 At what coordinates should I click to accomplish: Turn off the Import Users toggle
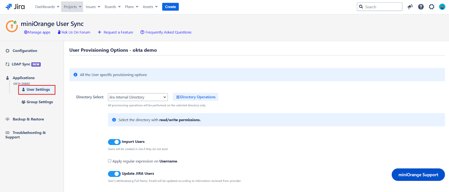click(x=114, y=142)
